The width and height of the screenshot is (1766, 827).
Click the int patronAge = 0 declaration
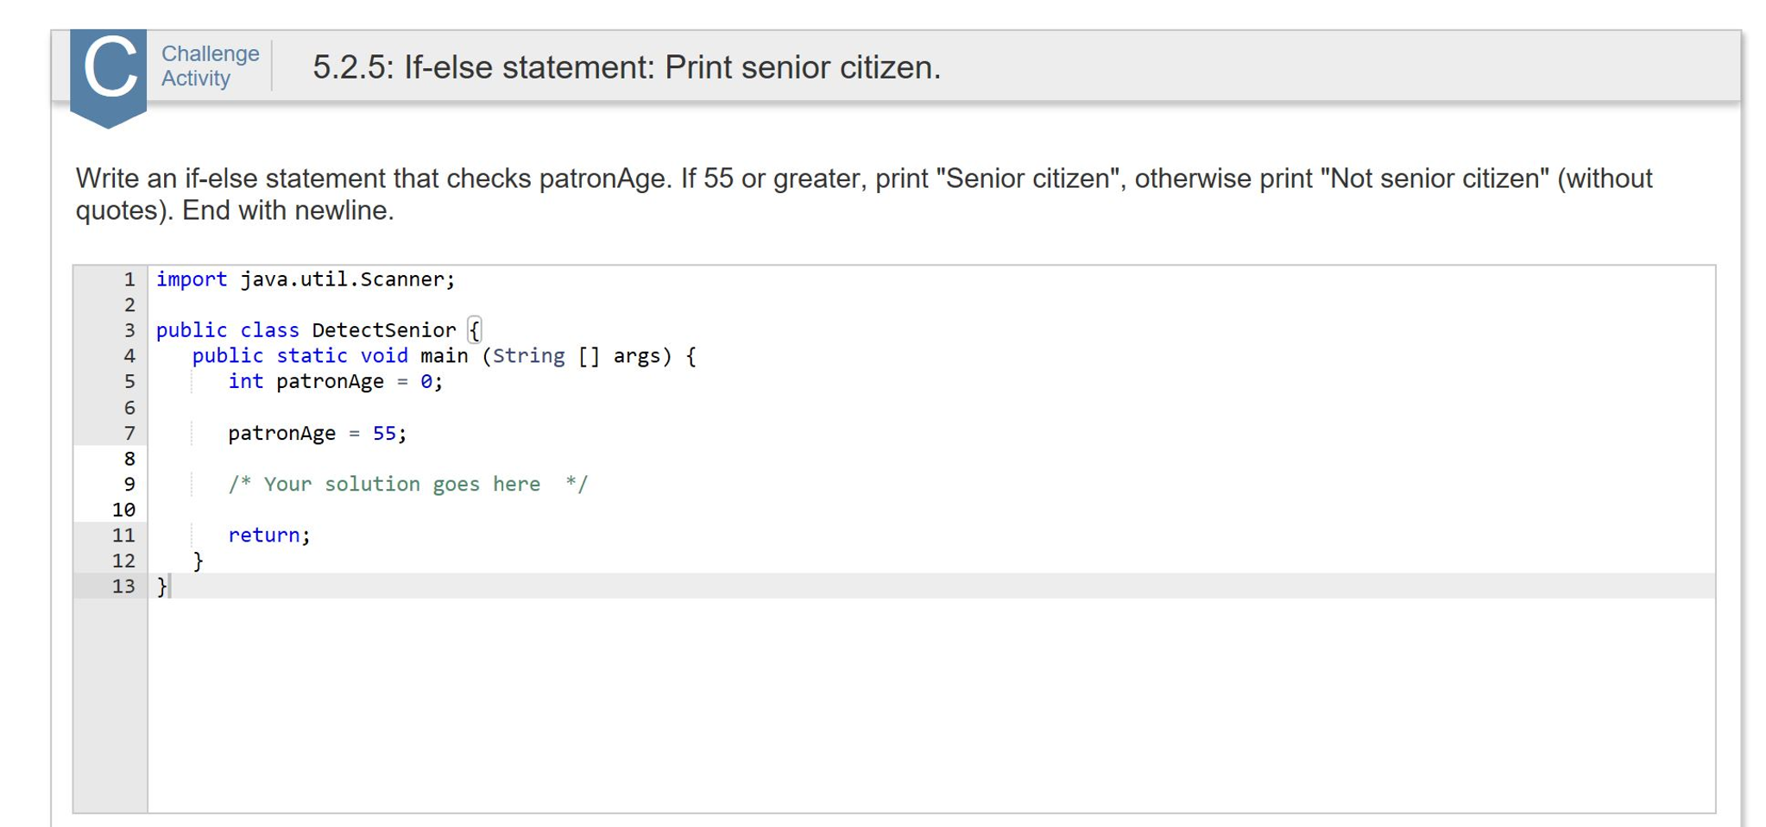point(335,381)
